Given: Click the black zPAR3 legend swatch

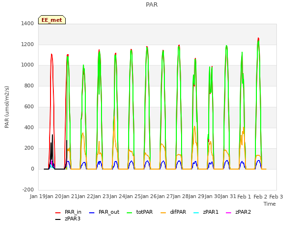Looking at the screenshot, I should coord(58,219).
